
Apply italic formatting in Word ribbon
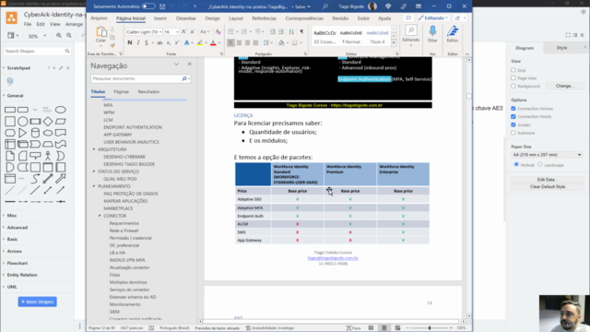pyautogui.click(x=138, y=43)
